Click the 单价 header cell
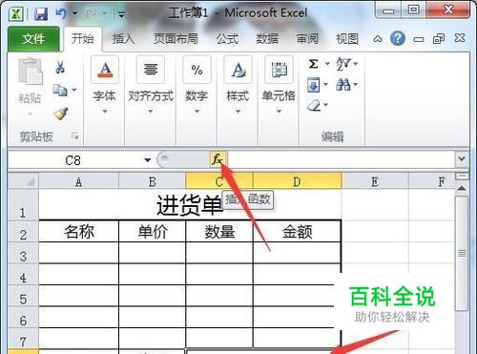 153,231
